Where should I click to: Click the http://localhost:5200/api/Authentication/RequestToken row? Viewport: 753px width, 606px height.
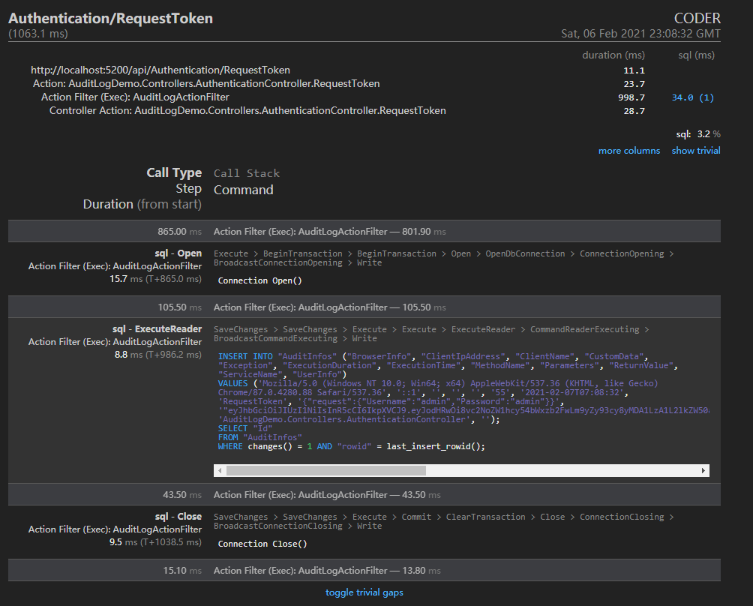click(x=160, y=70)
